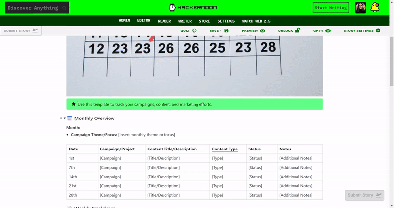Click the calendar emoji beside Monthly Overview
Image resolution: width=394 pixels, height=208 pixels.
(70, 118)
